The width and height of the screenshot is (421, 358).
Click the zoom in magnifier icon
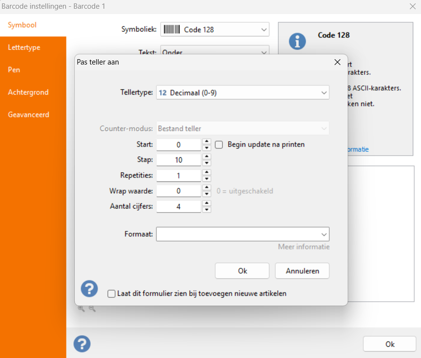[81, 309]
